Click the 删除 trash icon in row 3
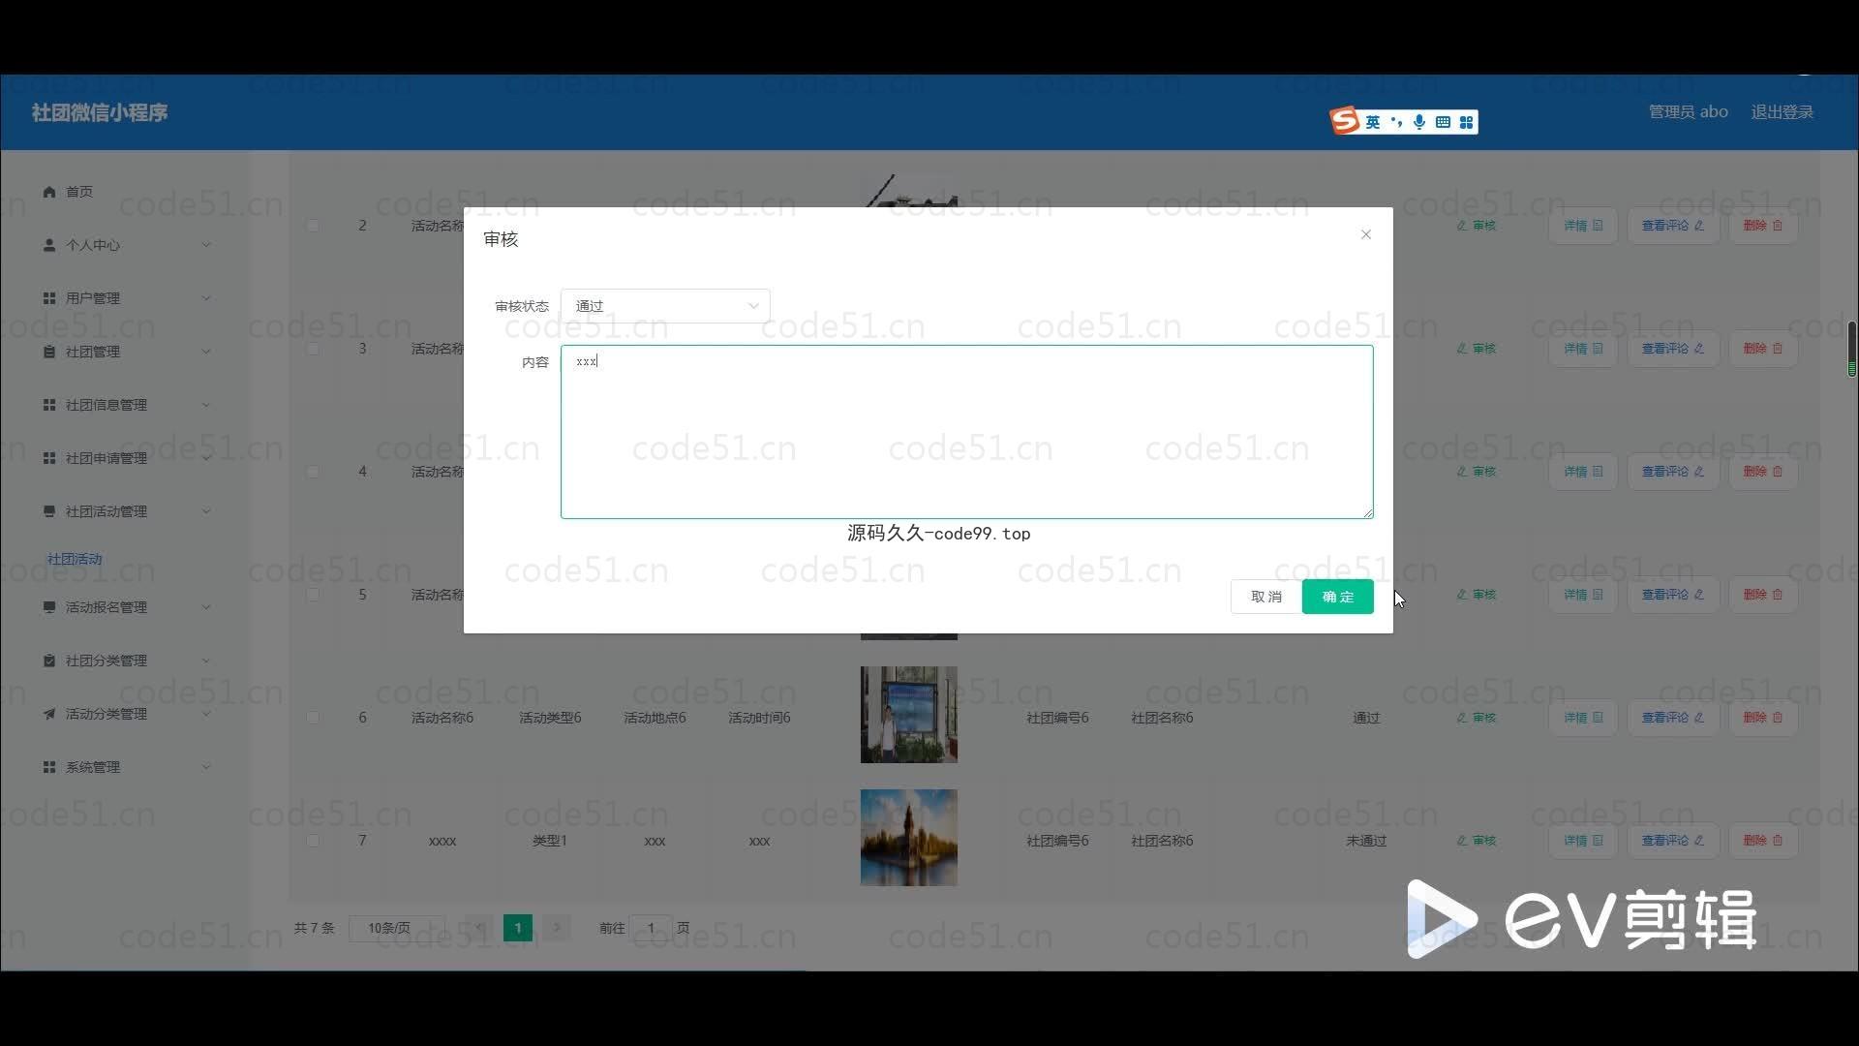Viewport: 1859px width, 1046px height. 1778,349
